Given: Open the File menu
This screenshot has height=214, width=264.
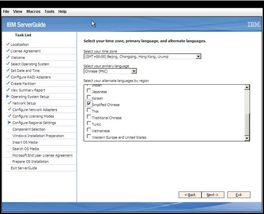Looking at the screenshot, I should pos(6,11).
